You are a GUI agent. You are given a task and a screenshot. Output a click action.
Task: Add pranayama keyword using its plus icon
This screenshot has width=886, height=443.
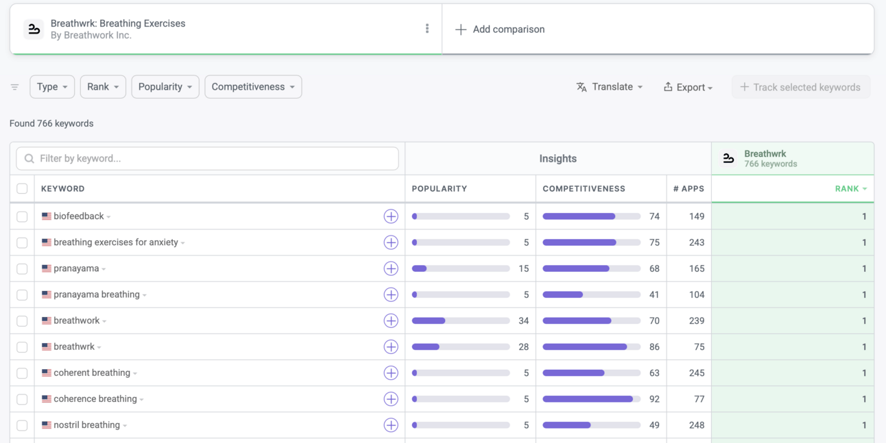pos(391,268)
